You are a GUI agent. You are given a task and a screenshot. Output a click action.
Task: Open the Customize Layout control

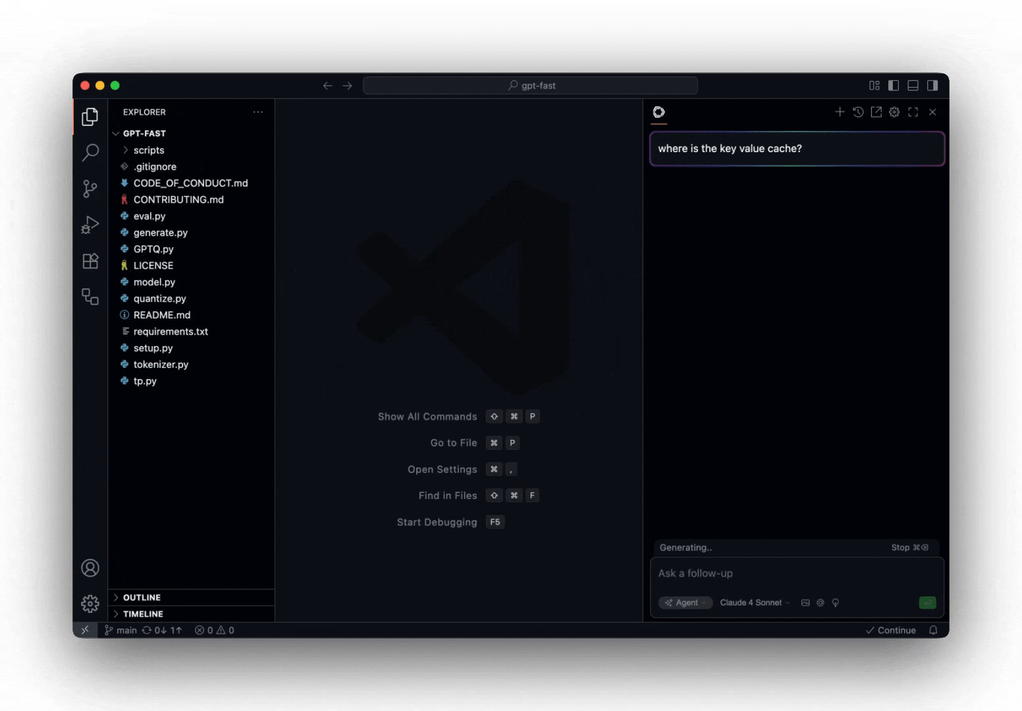click(x=874, y=86)
